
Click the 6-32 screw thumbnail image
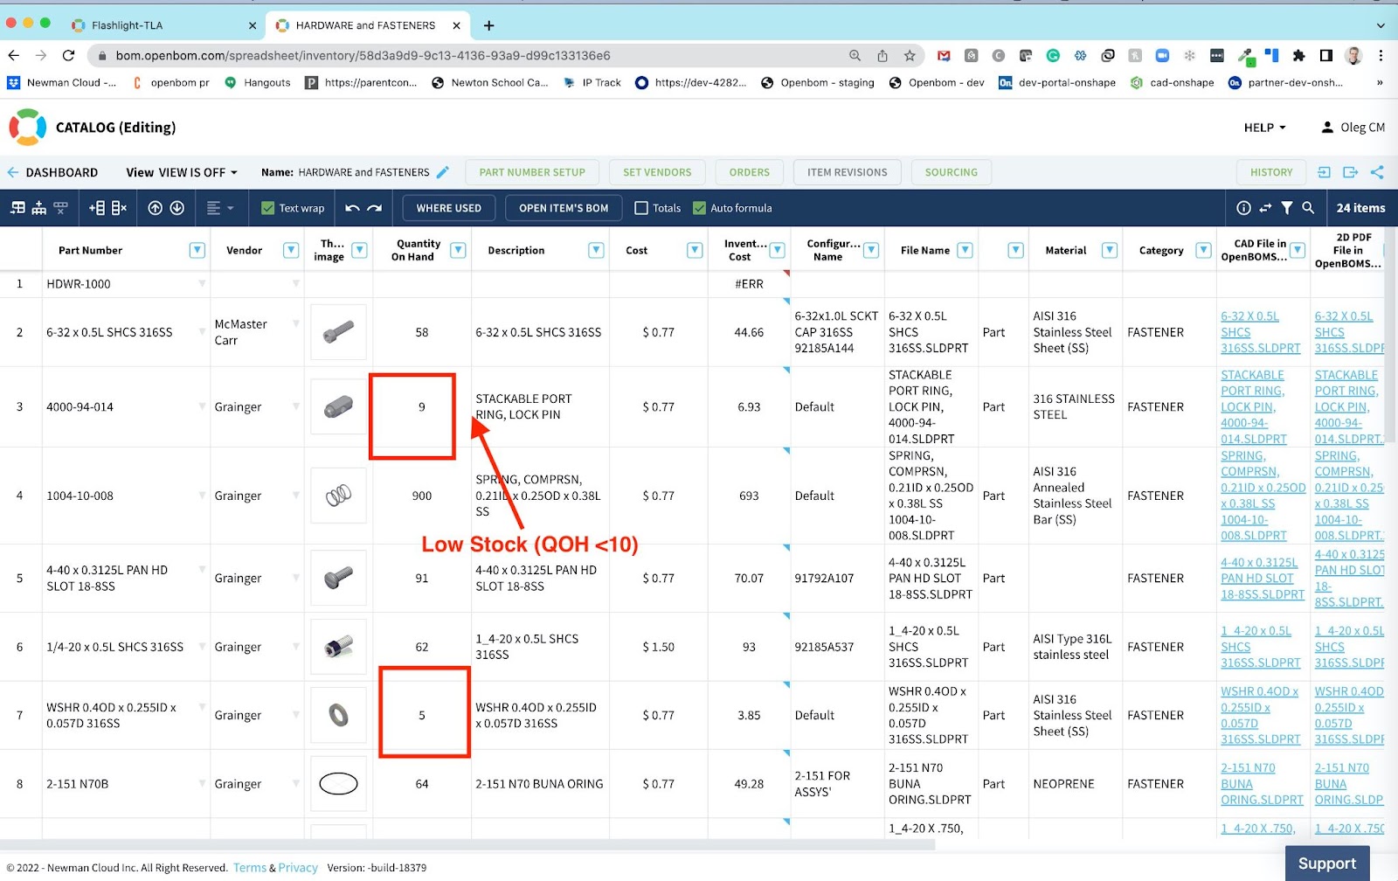point(338,332)
